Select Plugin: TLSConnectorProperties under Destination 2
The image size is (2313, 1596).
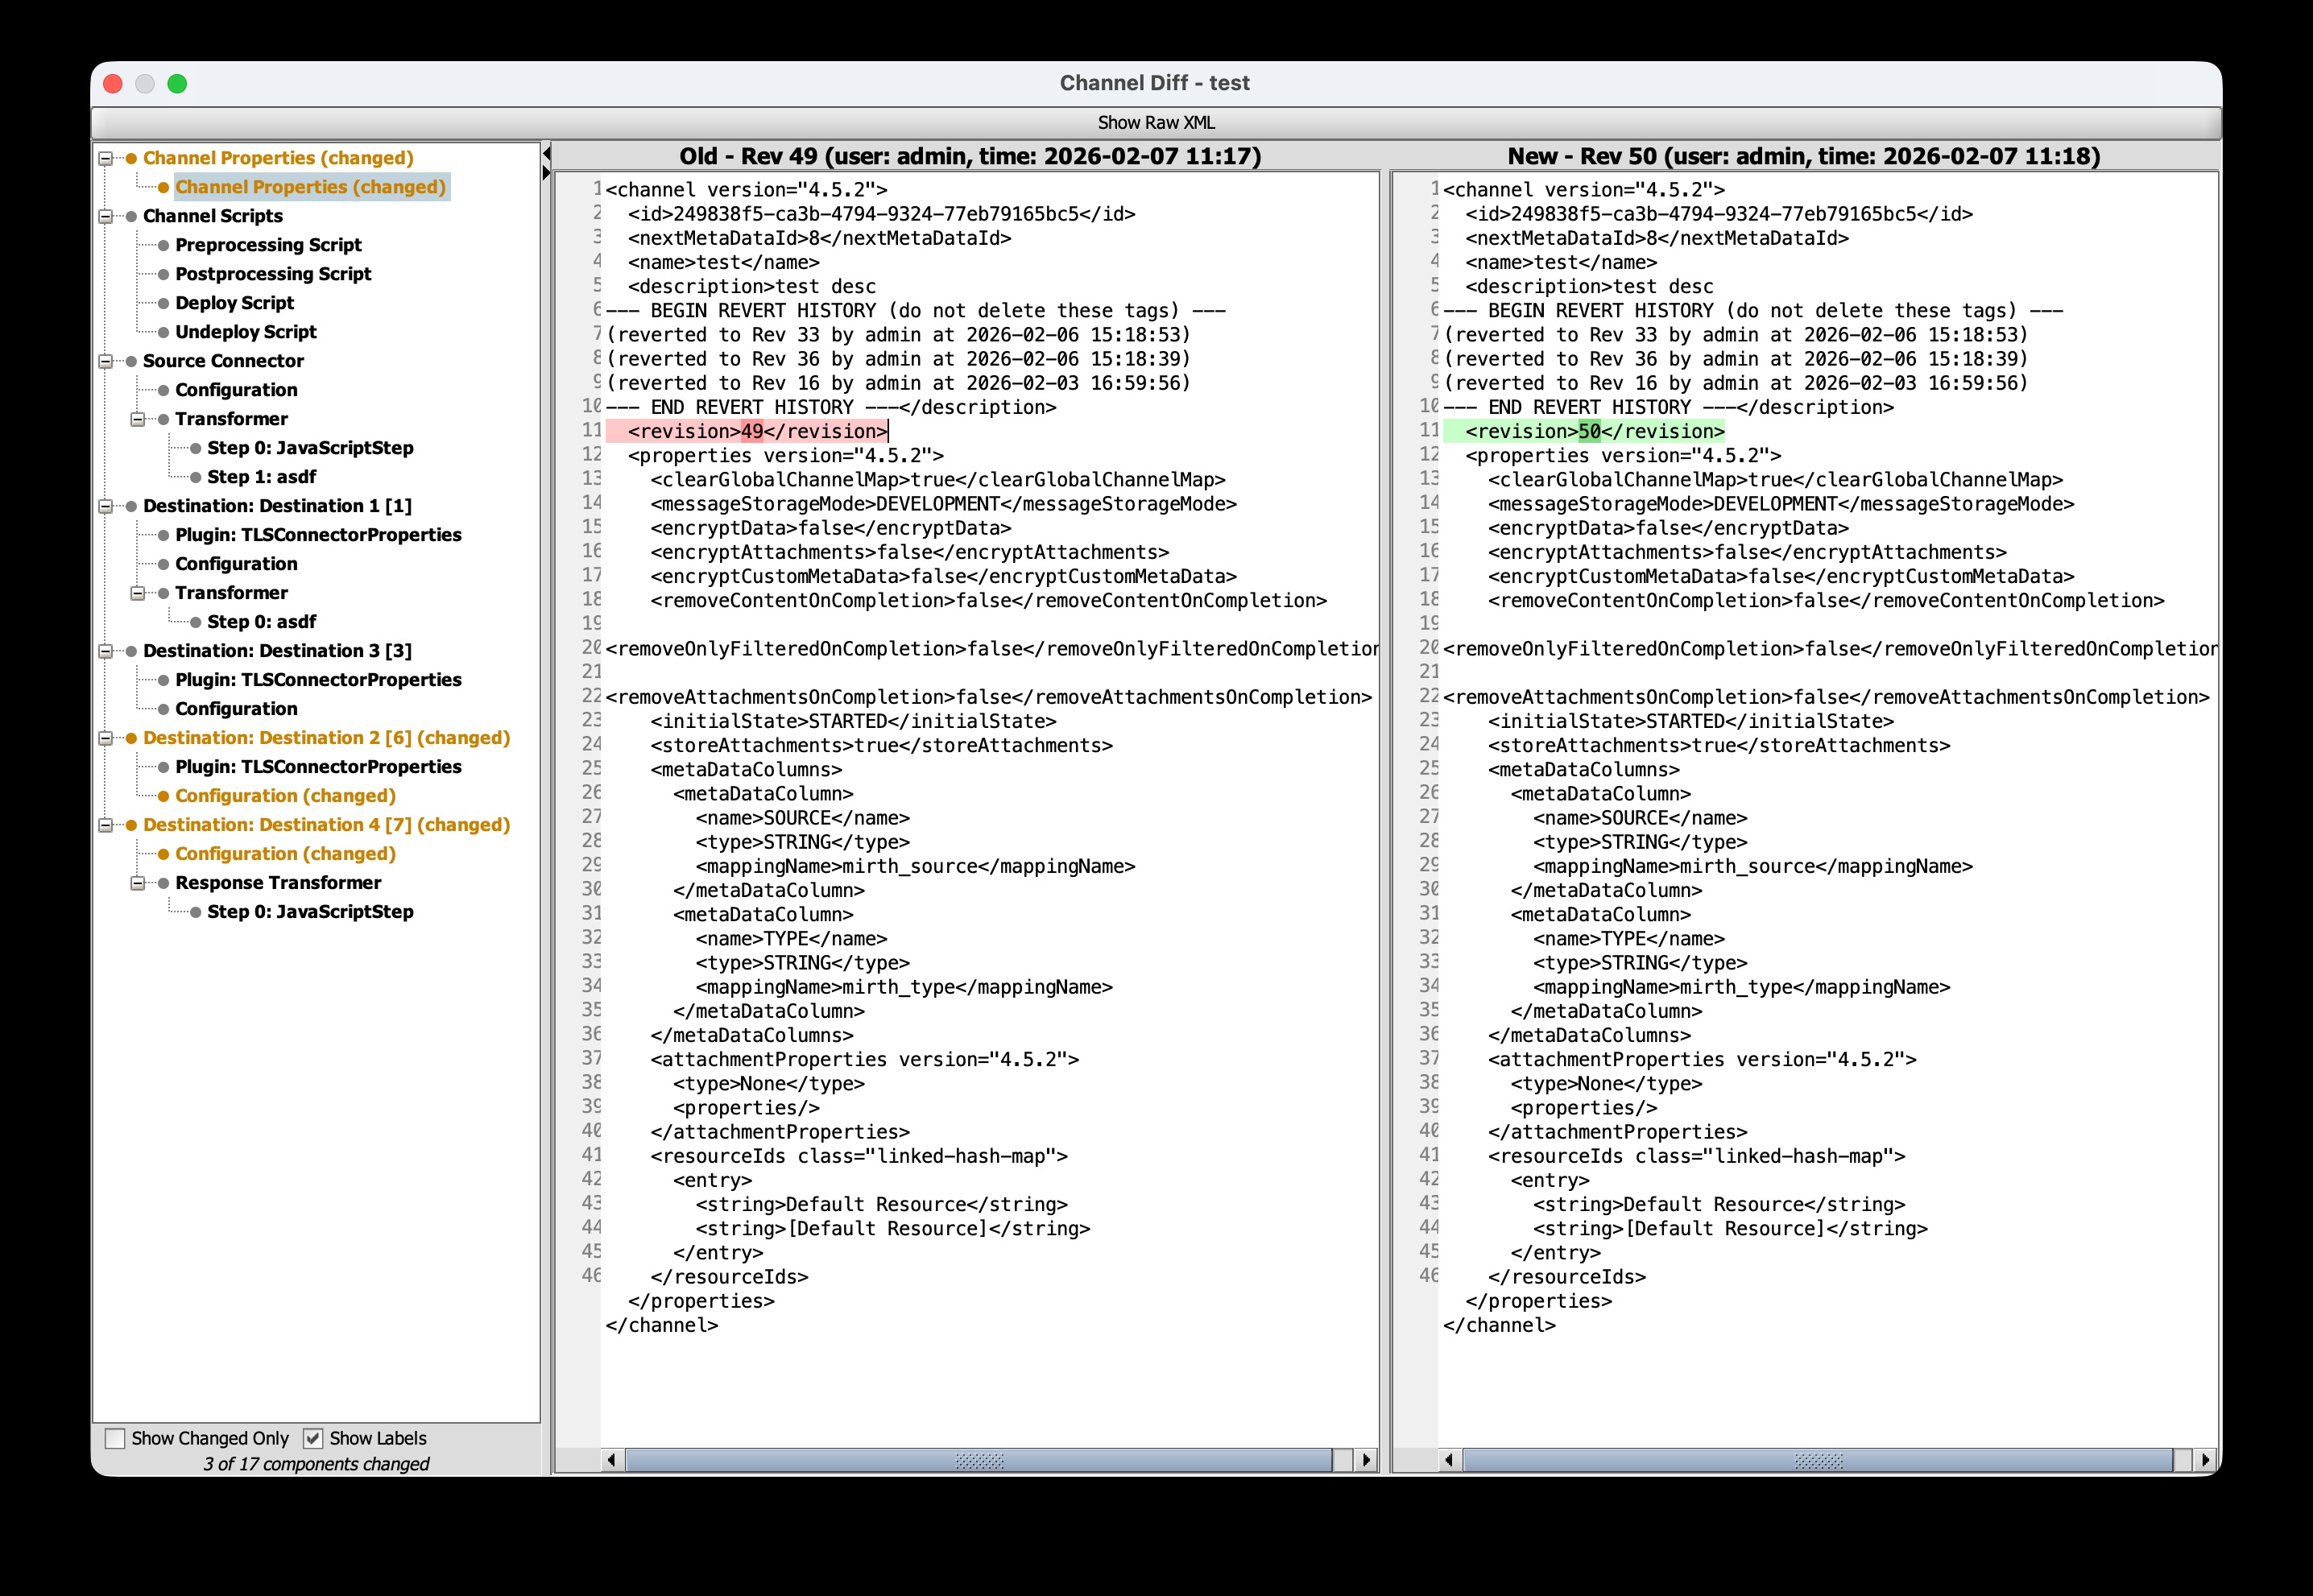pyautogui.click(x=318, y=767)
